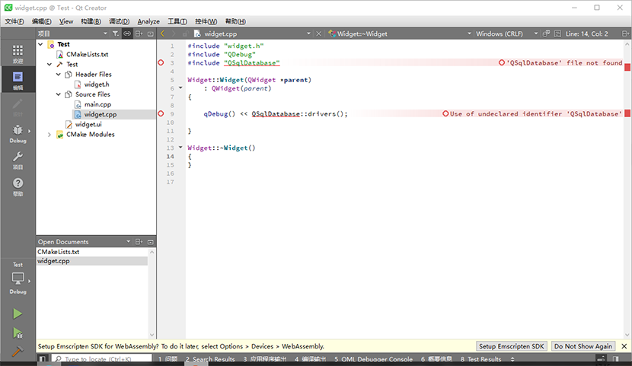The width and height of the screenshot is (632, 366).
Task: Run the project with green play button
Action: [18, 313]
